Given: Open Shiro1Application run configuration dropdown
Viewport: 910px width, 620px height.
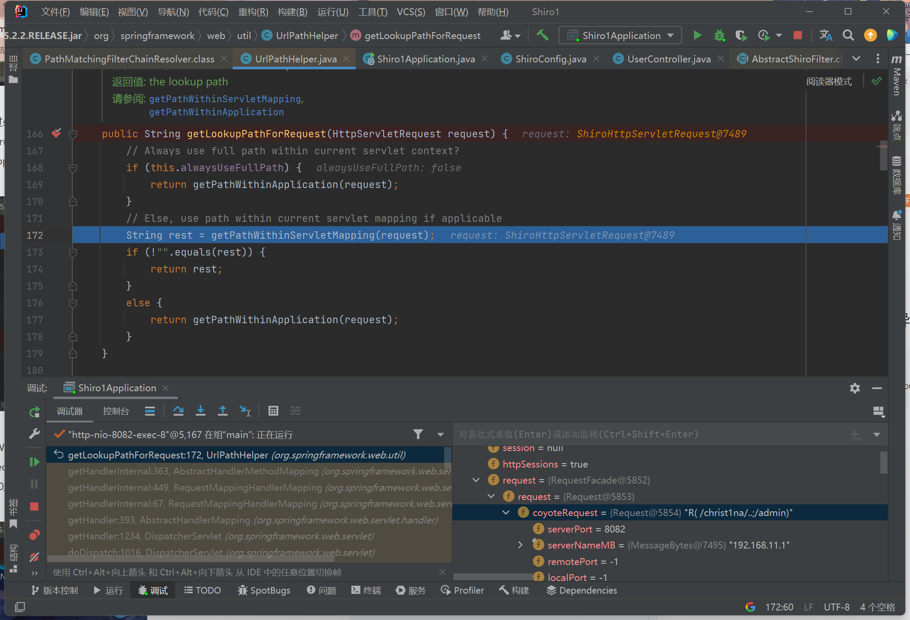Looking at the screenshot, I should (x=621, y=35).
